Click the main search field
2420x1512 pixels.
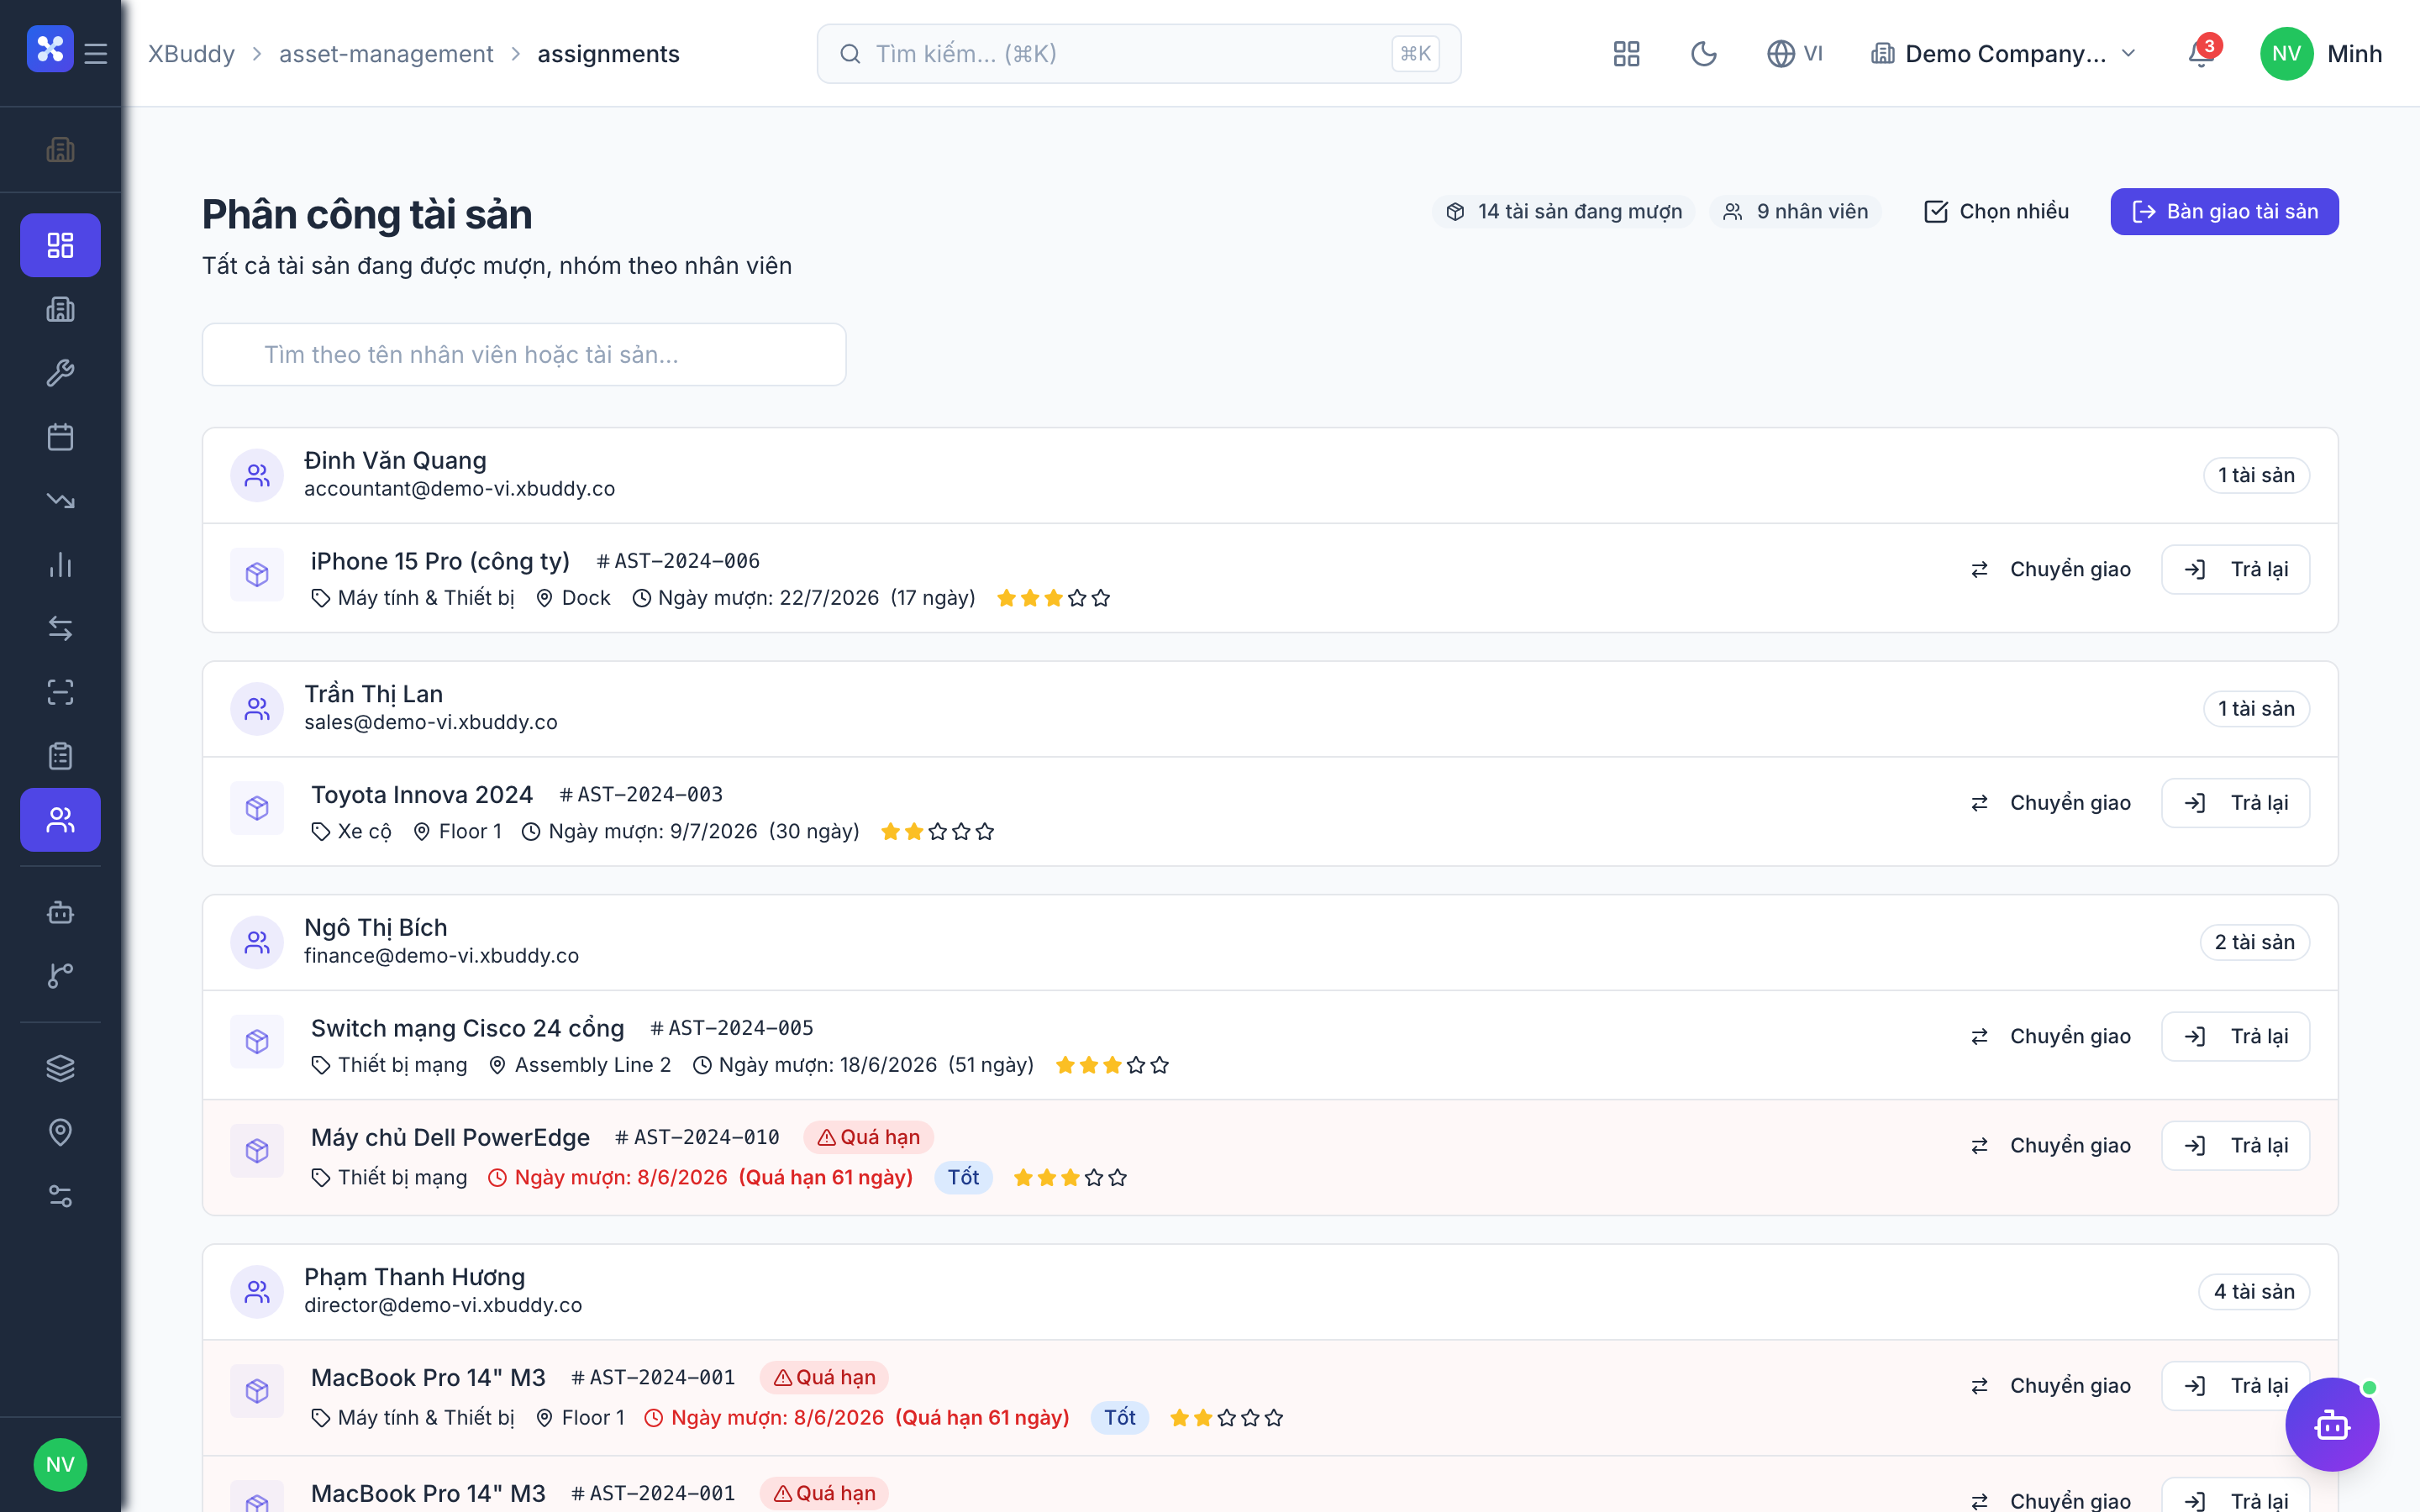(1139, 54)
